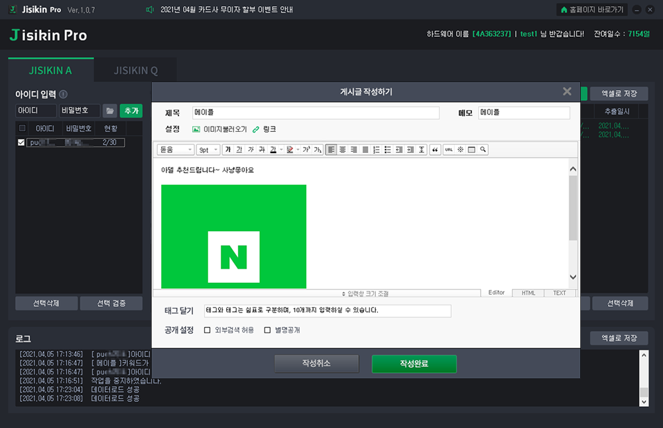Apply text background highlight color
The height and width of the screenshot is (428, 663).
[x=290, y=150]
